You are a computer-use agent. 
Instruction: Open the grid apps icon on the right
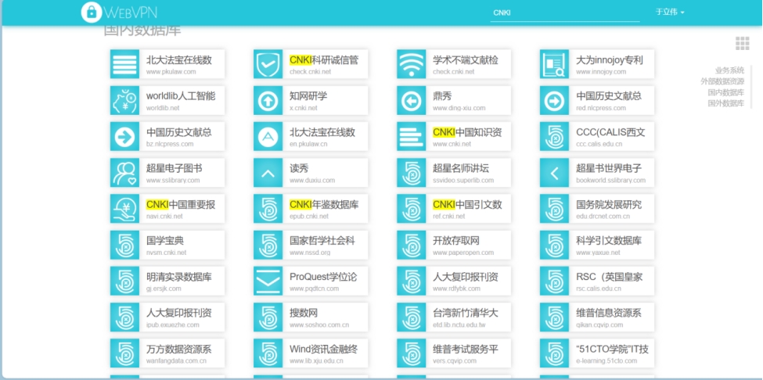(742, 43)
